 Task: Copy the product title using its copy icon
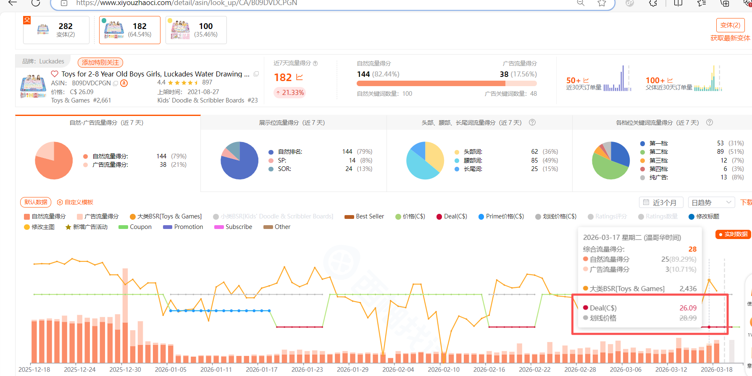tap(256, 74)
